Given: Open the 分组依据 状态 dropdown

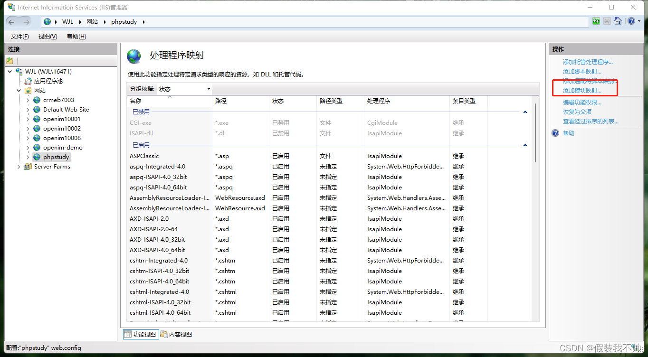Looking at the screenshot, I should click(184, 89).
